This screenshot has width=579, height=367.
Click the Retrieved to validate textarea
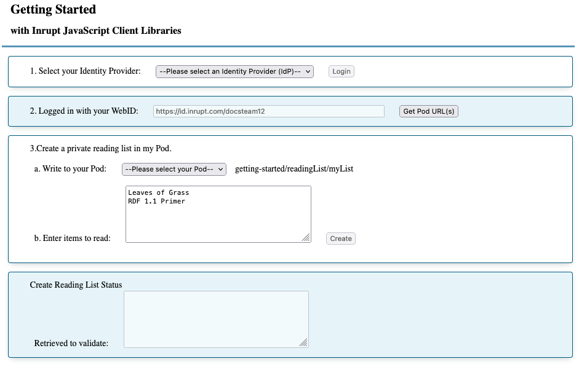click(x=215, y=318)
